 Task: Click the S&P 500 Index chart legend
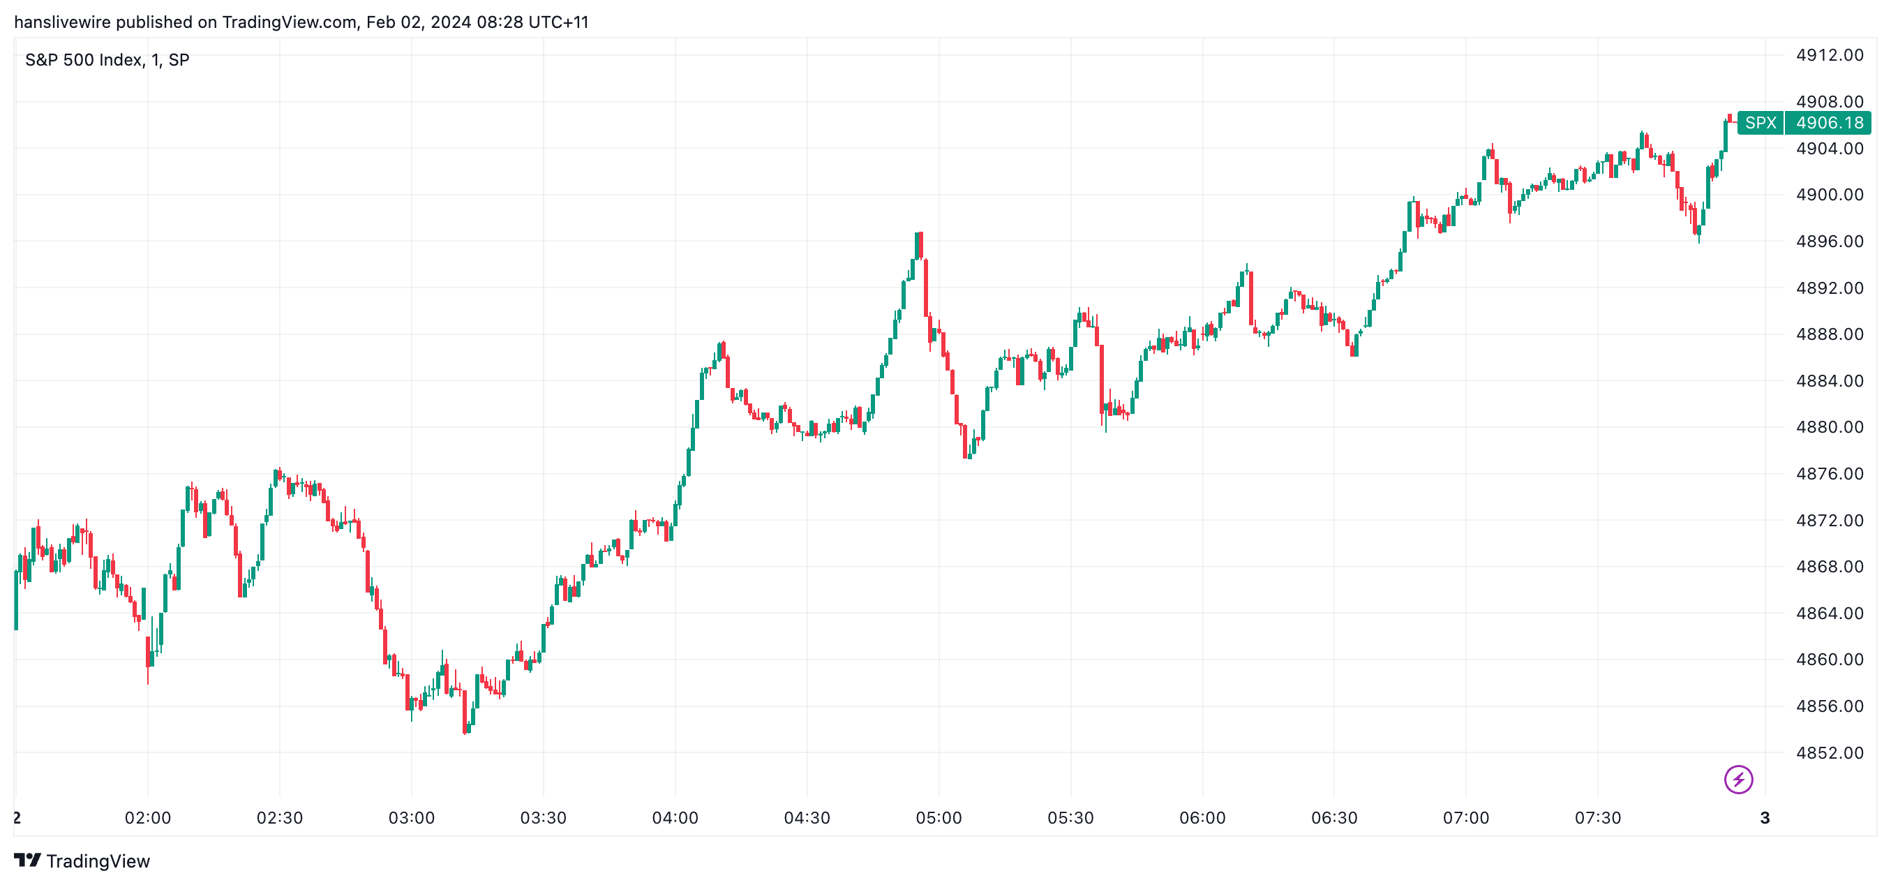(107, 60)
